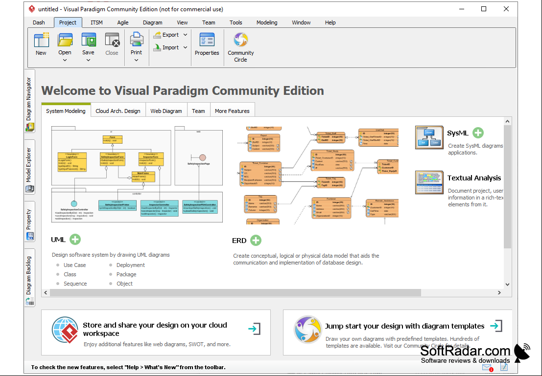Add a new SysML diagram with the plus icon
The height and width of the screenshot is (376, 542).
tap(478, 133)
